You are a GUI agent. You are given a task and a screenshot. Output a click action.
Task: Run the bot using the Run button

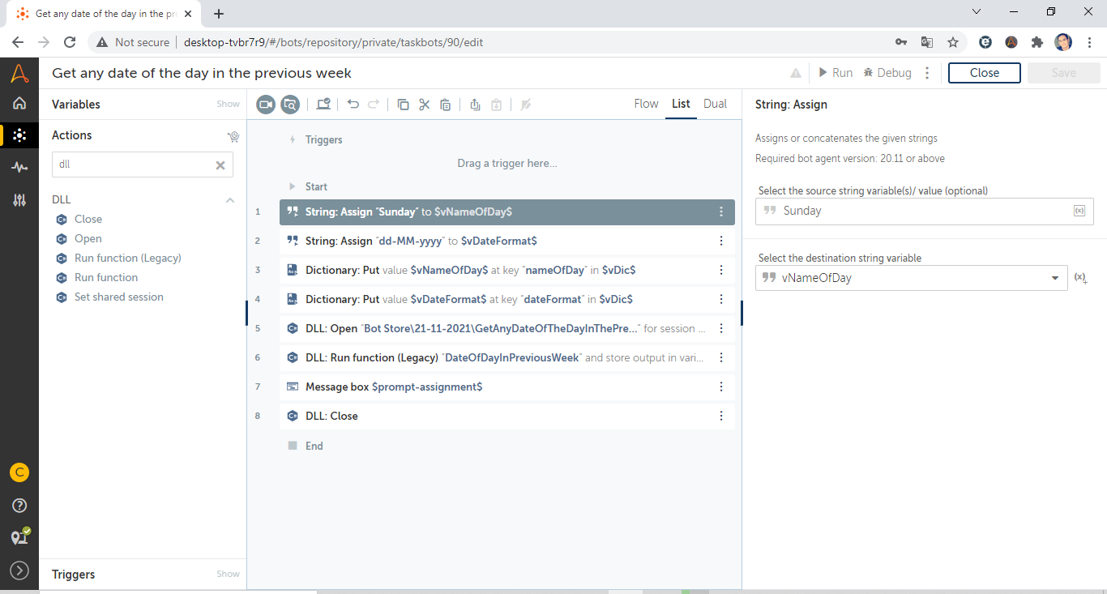pos(835,73)
